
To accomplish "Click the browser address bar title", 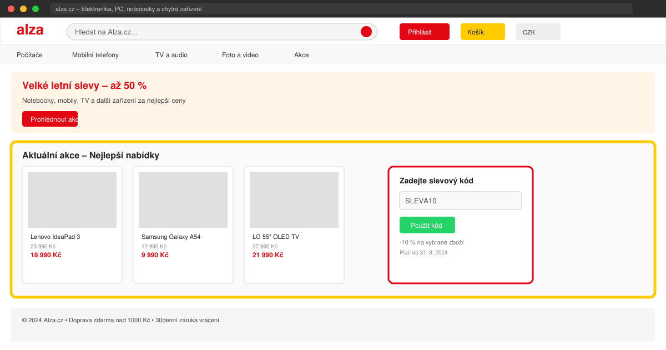I will click(129, 9).
